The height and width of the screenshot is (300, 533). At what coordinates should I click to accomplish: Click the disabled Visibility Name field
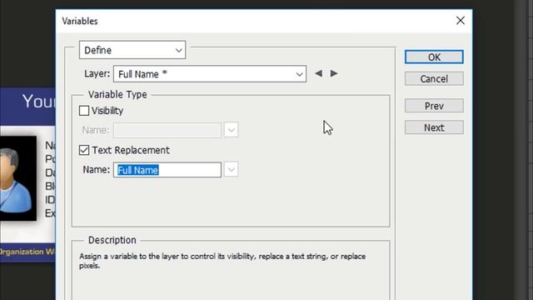[167, 130]
